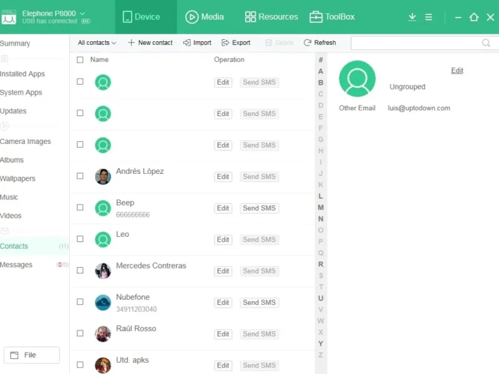The image size is (499, 374).
Task: Check the Mercedes Contreras checkbox
Action: pos(80,271)
